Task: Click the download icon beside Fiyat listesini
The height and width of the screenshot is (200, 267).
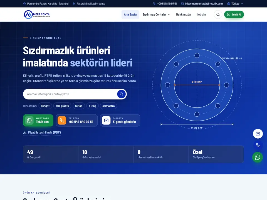Action: point(25,132)
